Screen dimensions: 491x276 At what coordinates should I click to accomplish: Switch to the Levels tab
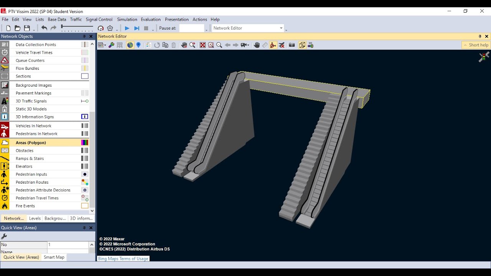coord(35,218)
